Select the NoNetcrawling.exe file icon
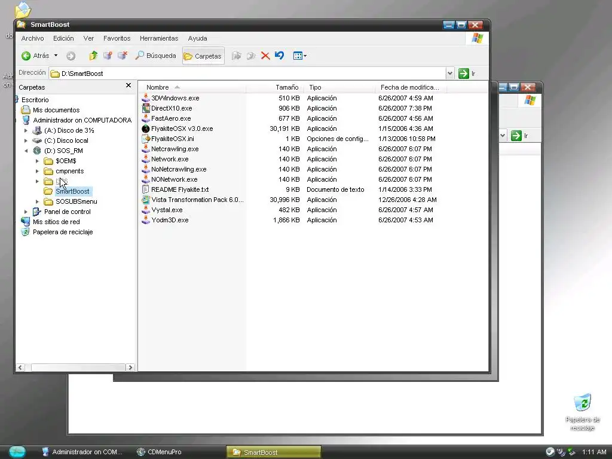Viewport: 612px width, 459px height. (x=146, y=169)
